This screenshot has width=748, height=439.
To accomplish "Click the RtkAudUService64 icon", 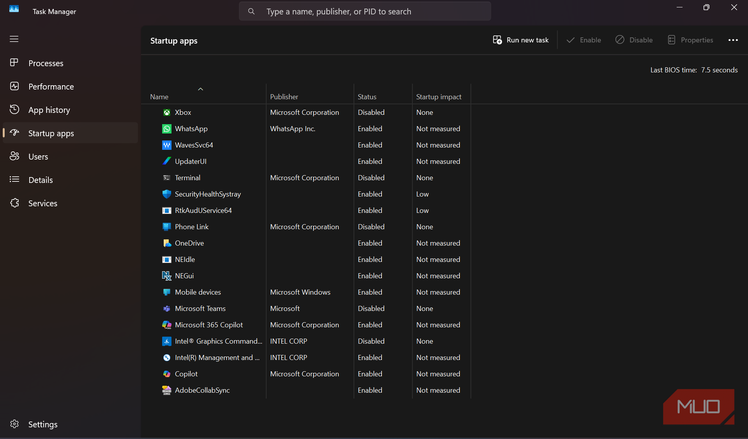I will click(x=166, y=211).
